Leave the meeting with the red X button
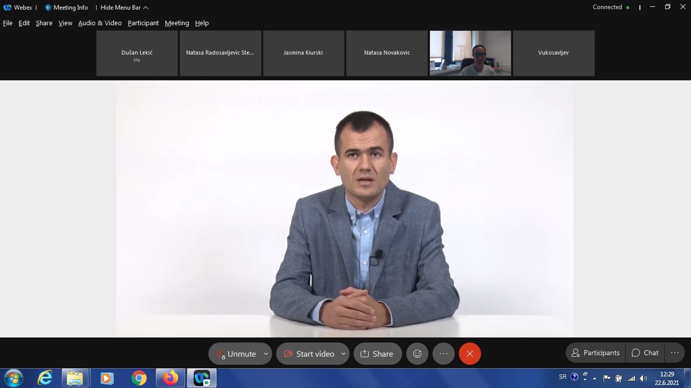The width and height of the screenshot is (691, 388). pyautogui.click(x=470, y=354)
